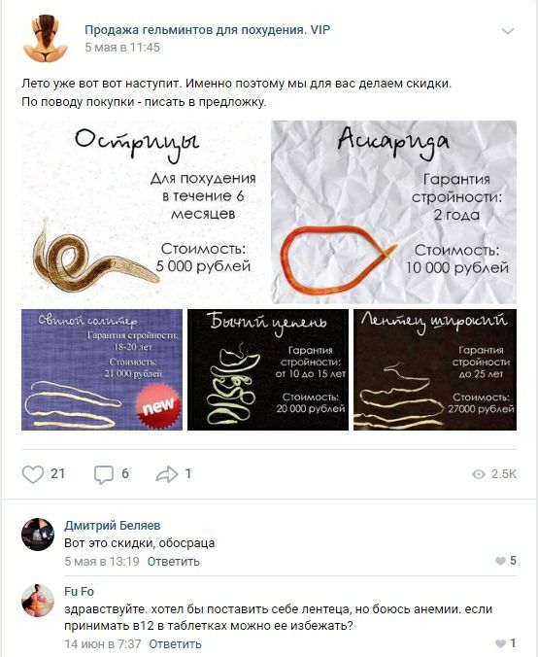
Task: Open Fu Fo's avatar picture
Action: 38,601
